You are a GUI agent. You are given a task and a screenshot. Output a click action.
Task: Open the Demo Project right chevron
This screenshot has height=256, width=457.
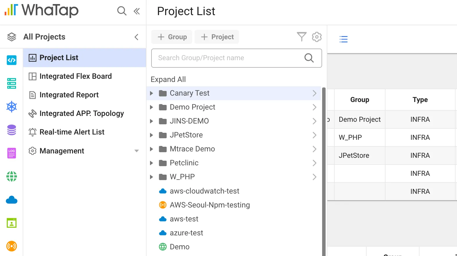point(314,107)
